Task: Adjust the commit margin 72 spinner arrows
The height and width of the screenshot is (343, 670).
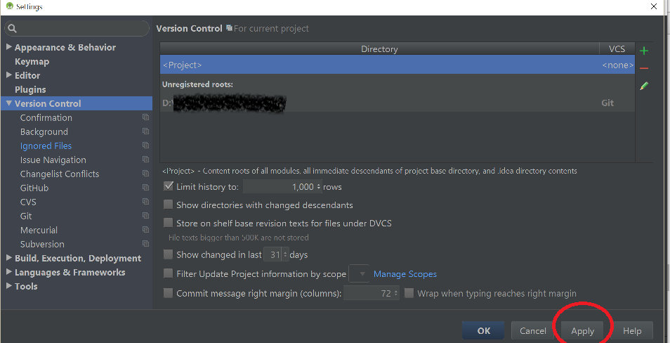Action: click(x=396, y=293)
